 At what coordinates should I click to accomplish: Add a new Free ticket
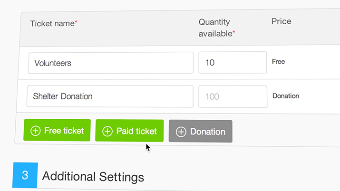57,130
